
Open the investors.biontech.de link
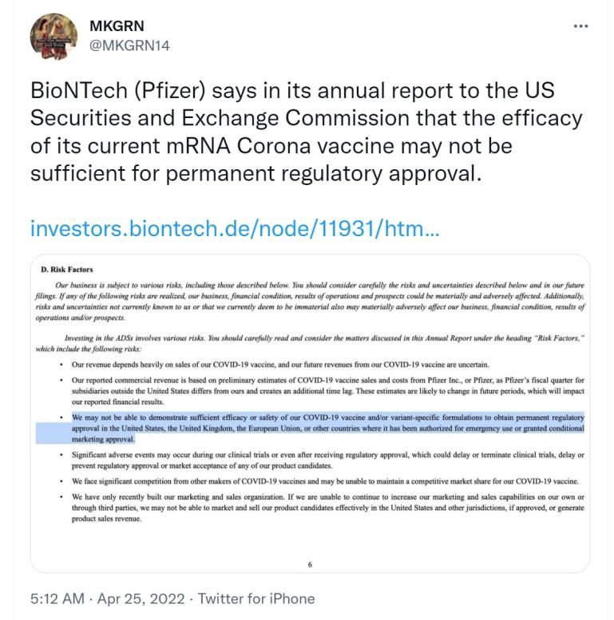point(234,229)
